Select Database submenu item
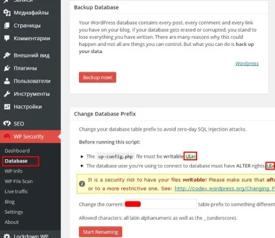 point(16,161)
